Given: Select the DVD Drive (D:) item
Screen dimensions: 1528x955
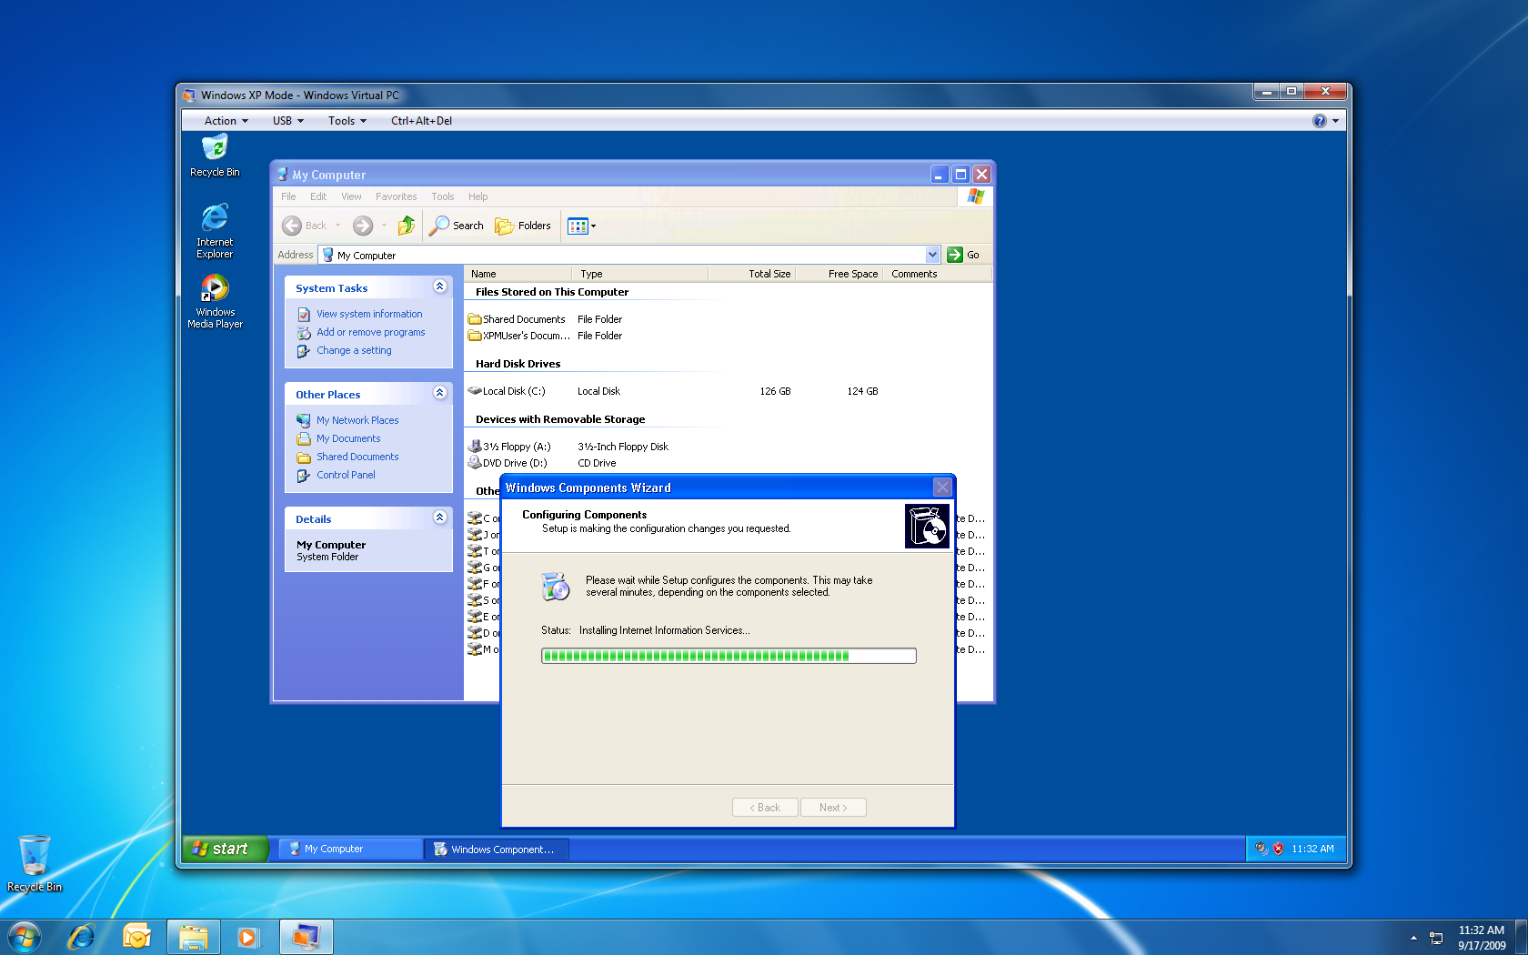Looking at the screenshot, I should click(x=508, y=463).
